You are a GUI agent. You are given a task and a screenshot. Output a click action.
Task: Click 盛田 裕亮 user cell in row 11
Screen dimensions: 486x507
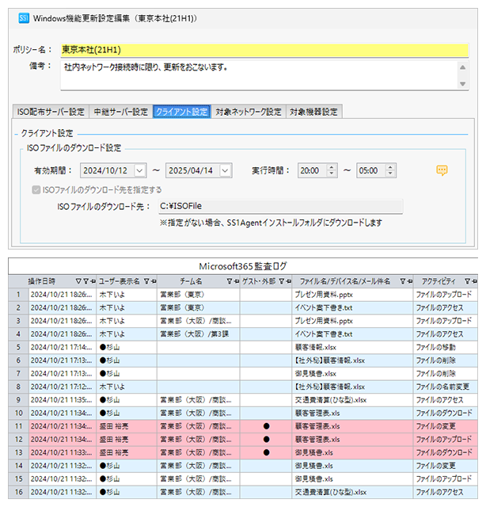pyautogui.click(x=127, y=426)
